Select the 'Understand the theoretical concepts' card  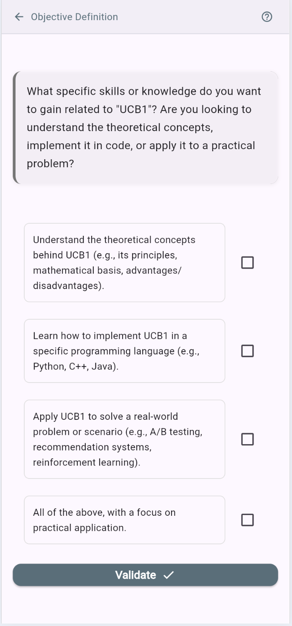[x=125, y=263]
